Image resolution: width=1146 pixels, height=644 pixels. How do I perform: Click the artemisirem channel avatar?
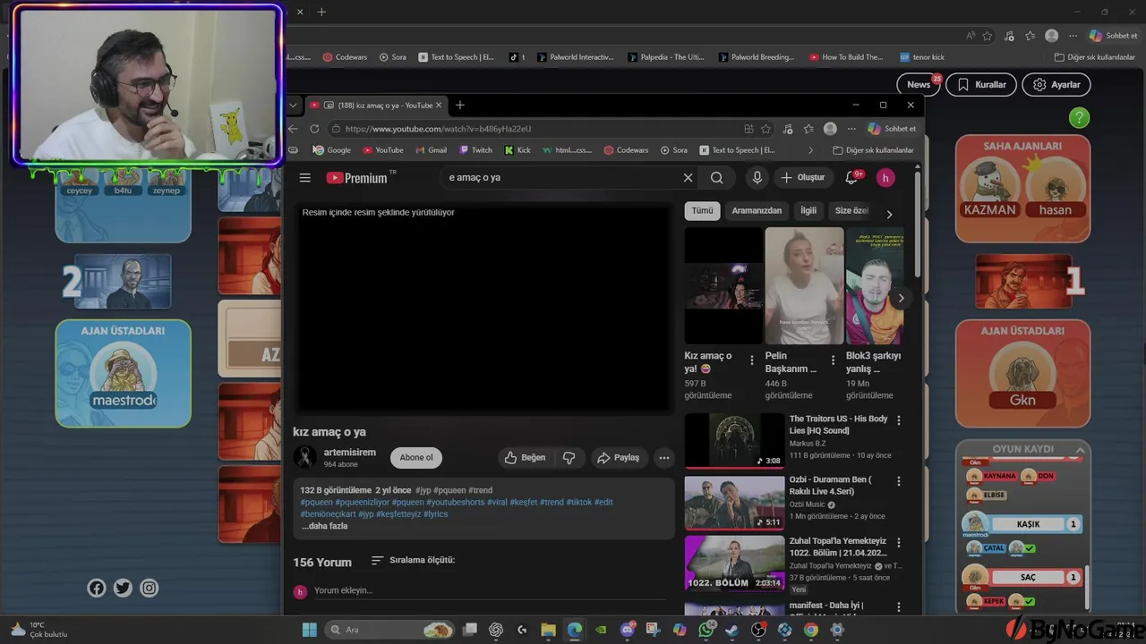point(305,457)
